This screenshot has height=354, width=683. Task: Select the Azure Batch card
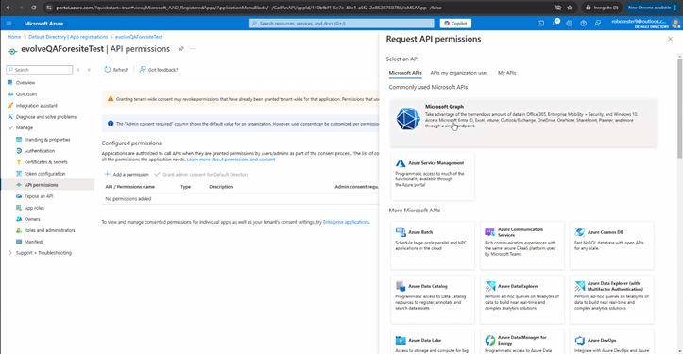433,245
